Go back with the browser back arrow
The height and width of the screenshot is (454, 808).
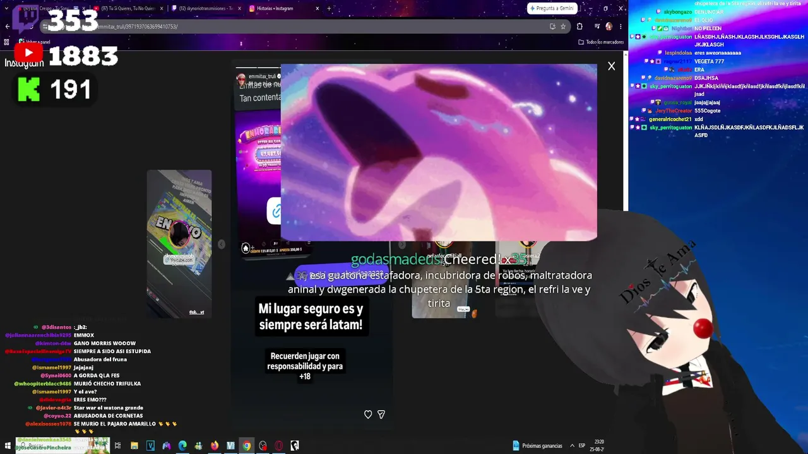click(x=7, y=26)
